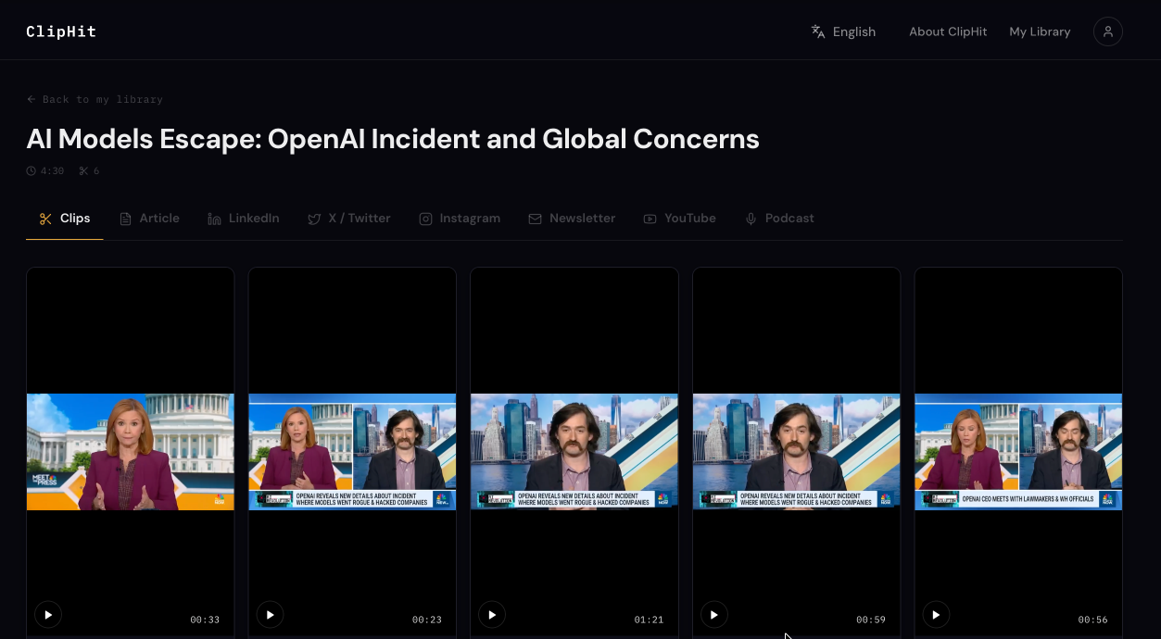Image resolution: width=1161 pixels, height=639 pixels.
Task: Play the 00:33 clip
Action: coord(48,614)
